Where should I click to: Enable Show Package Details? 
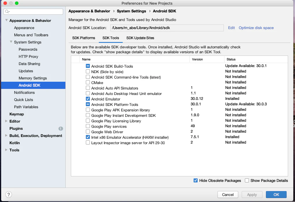[247, 181]
